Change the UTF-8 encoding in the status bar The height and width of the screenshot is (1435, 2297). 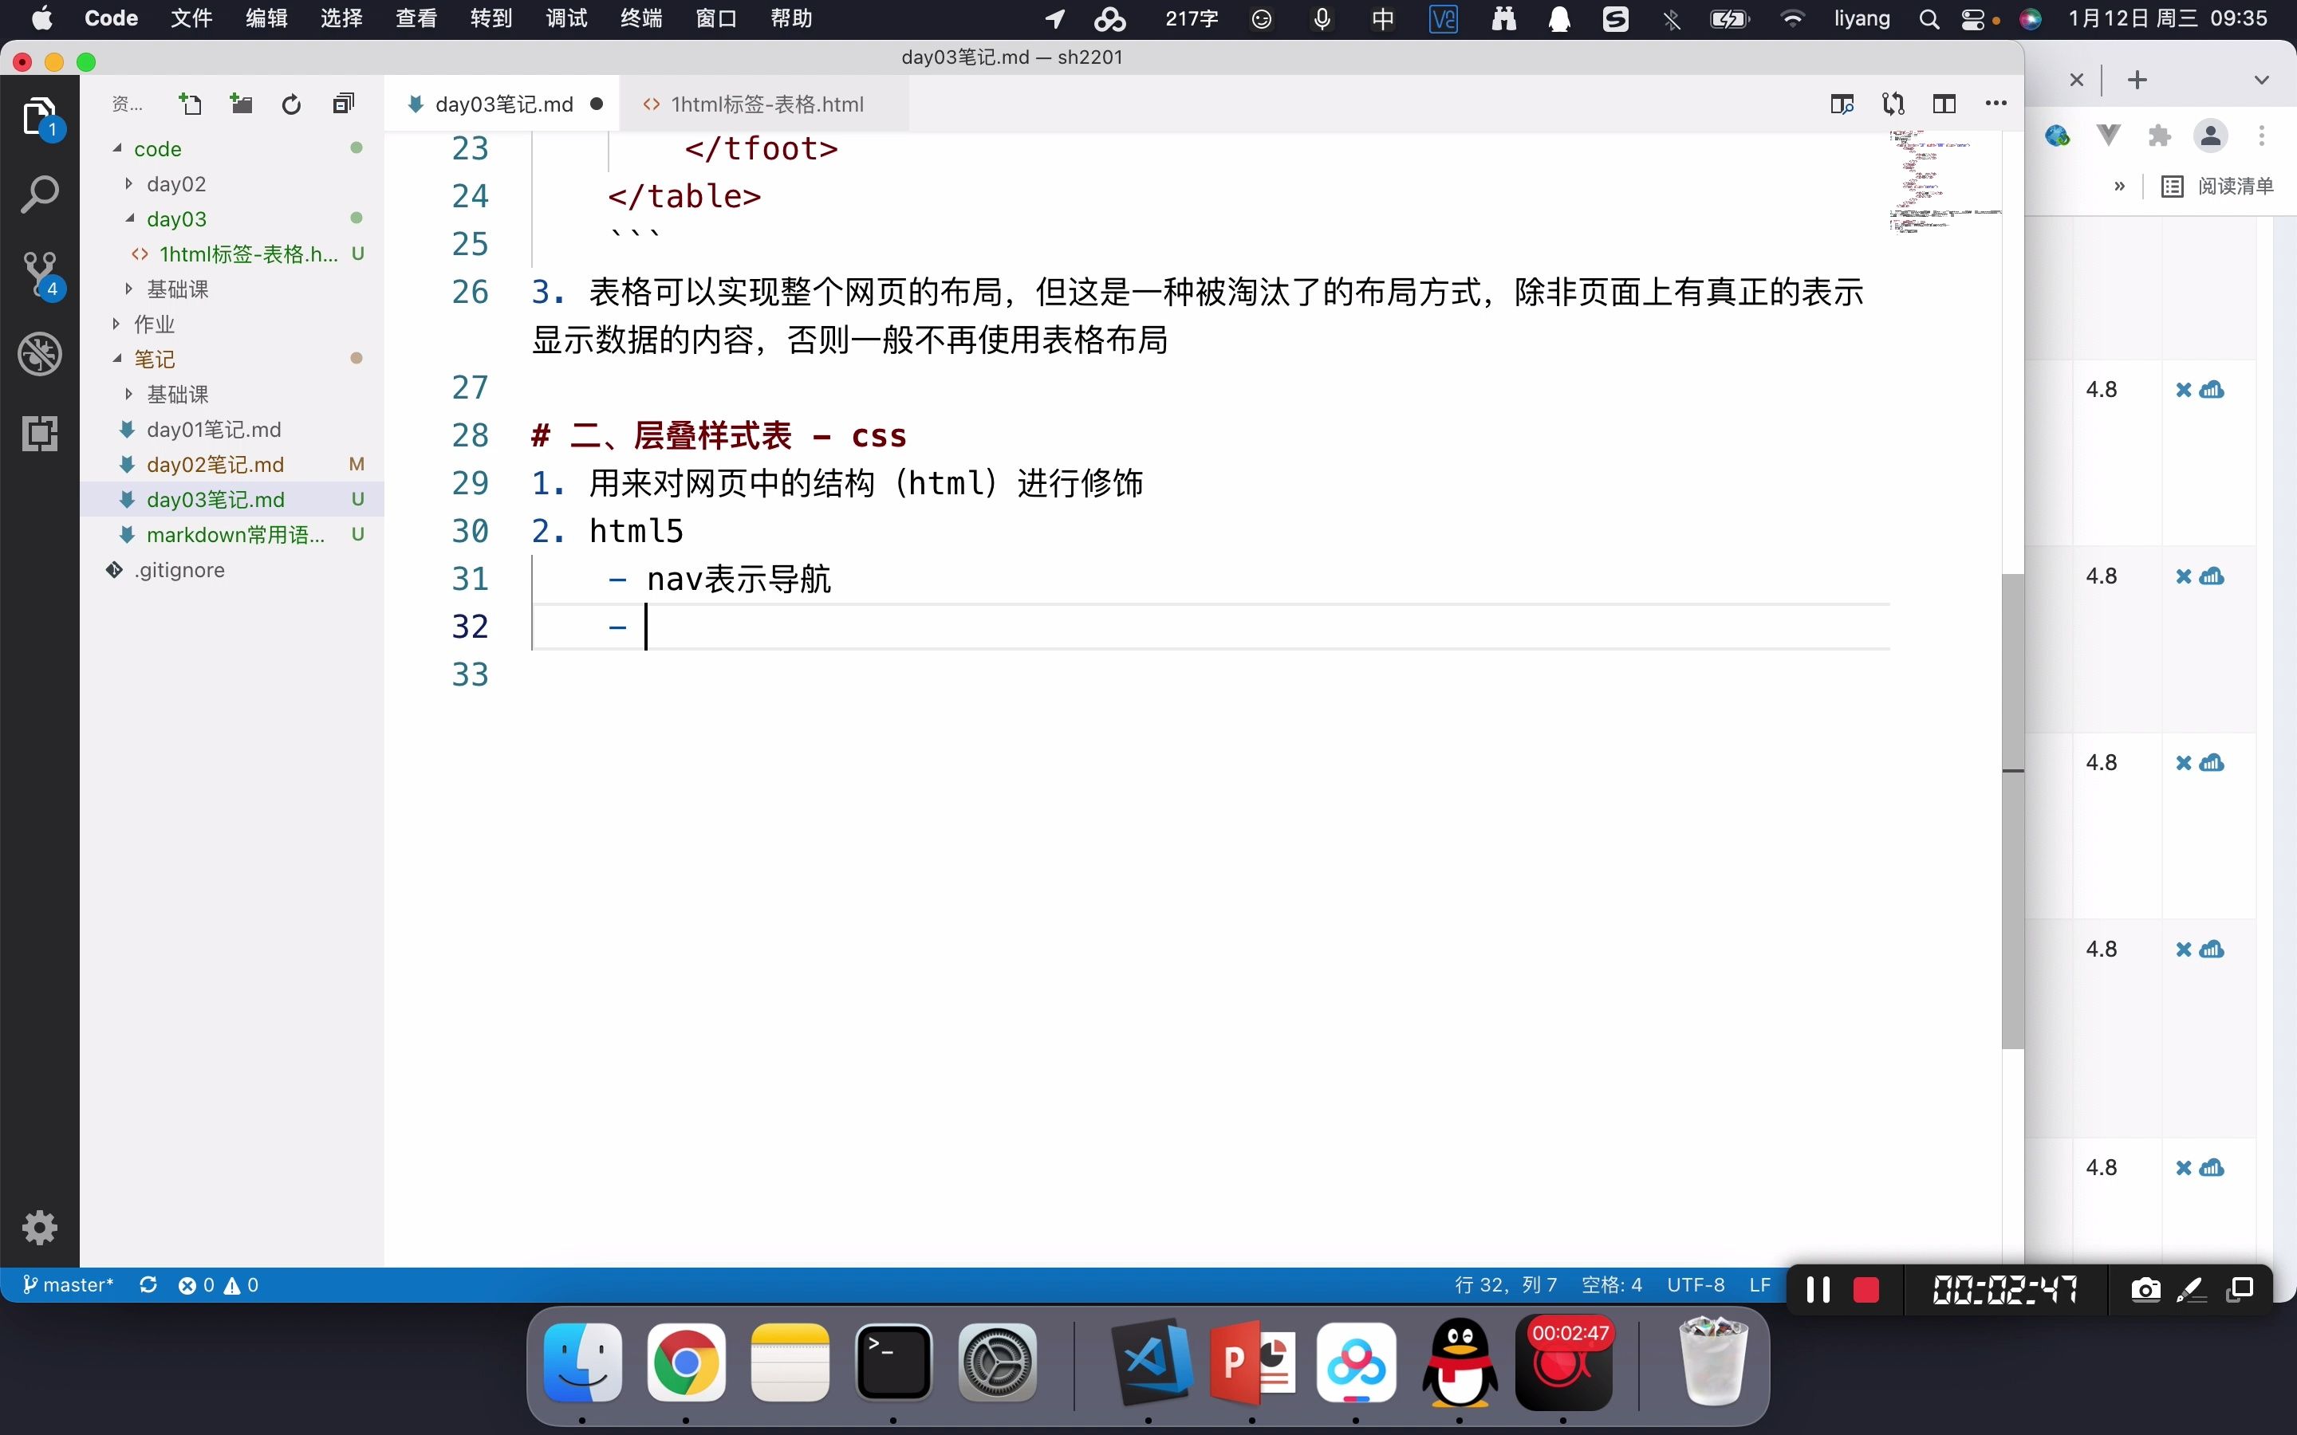point(1695,1285)
